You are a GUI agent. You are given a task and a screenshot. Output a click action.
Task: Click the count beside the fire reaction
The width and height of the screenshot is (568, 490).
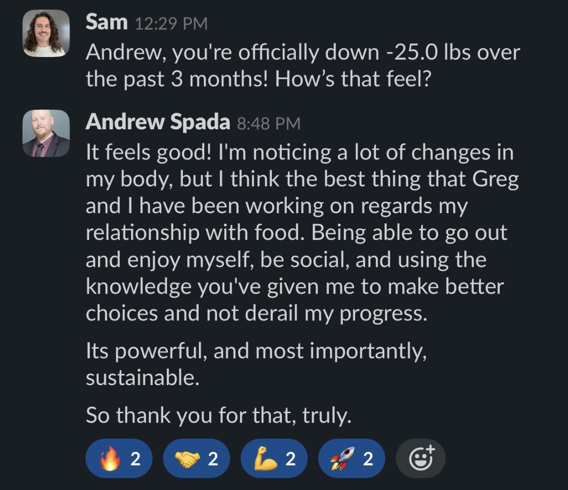click(x=135, y=459)
